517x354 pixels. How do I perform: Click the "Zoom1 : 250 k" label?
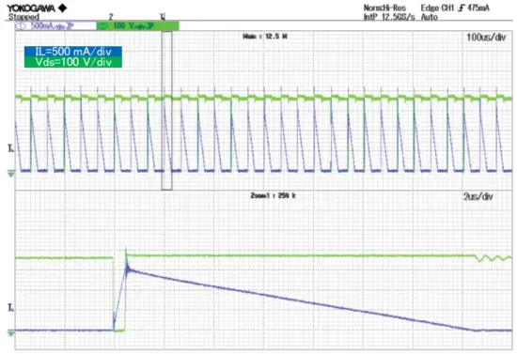(273, 195)
